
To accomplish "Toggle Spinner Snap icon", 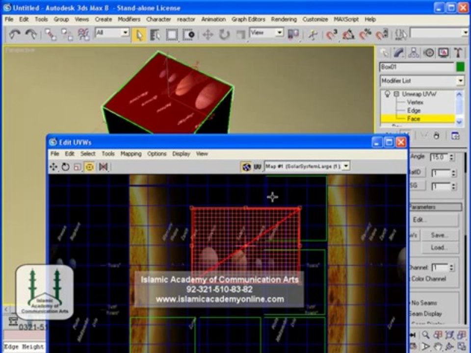I will [x=382, y=34].
